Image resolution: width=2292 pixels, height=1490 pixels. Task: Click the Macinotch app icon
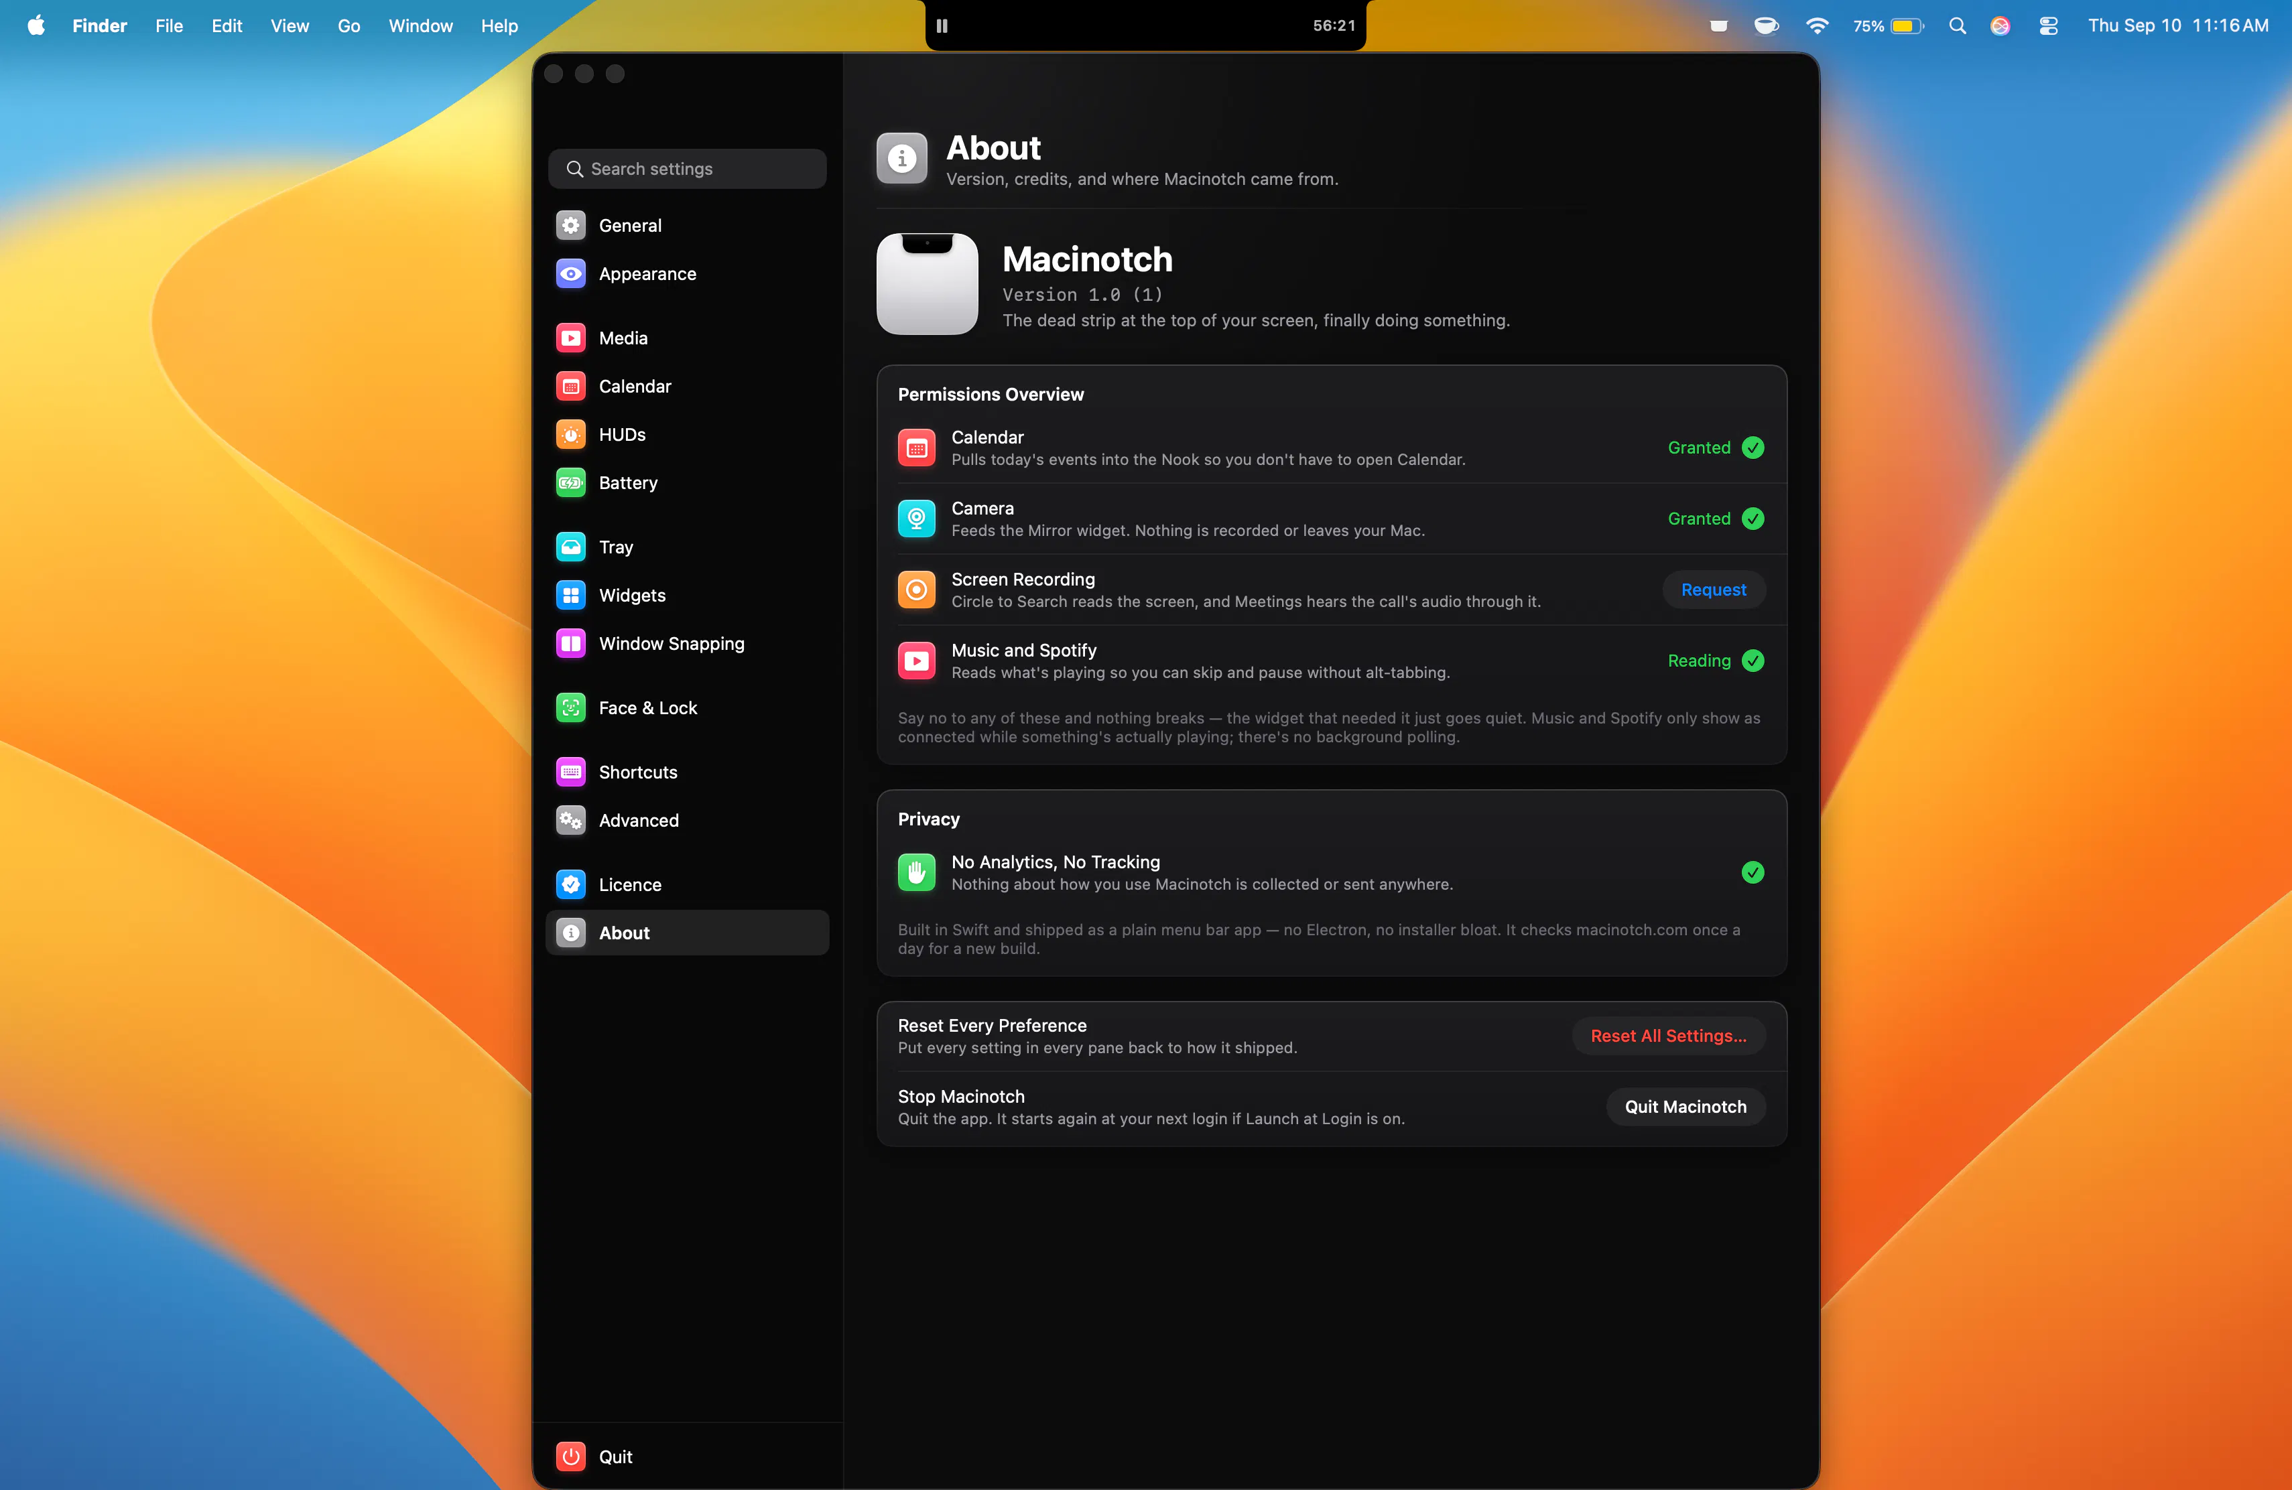pos(928,284)
